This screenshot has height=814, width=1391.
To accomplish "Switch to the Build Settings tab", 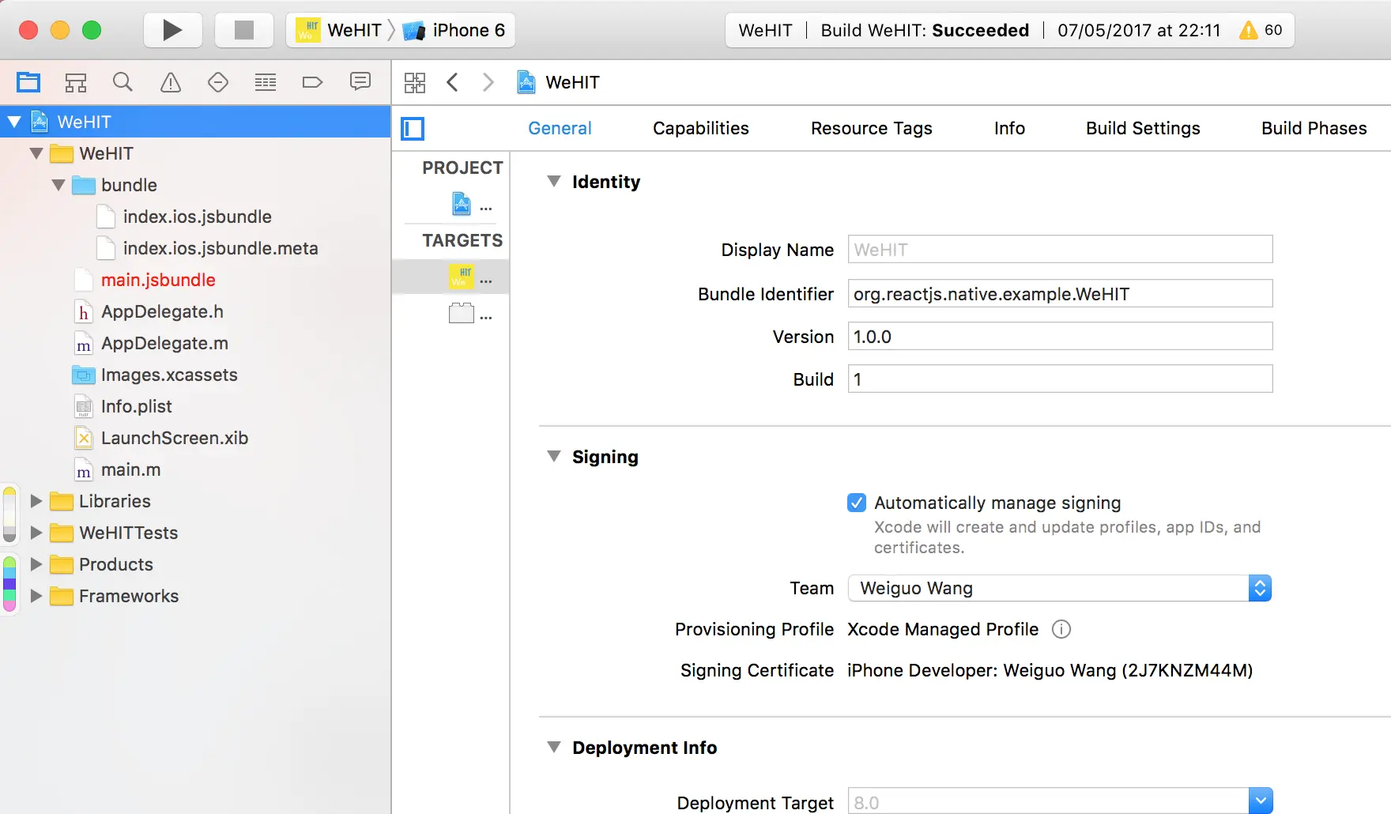I will point(1143,128).
